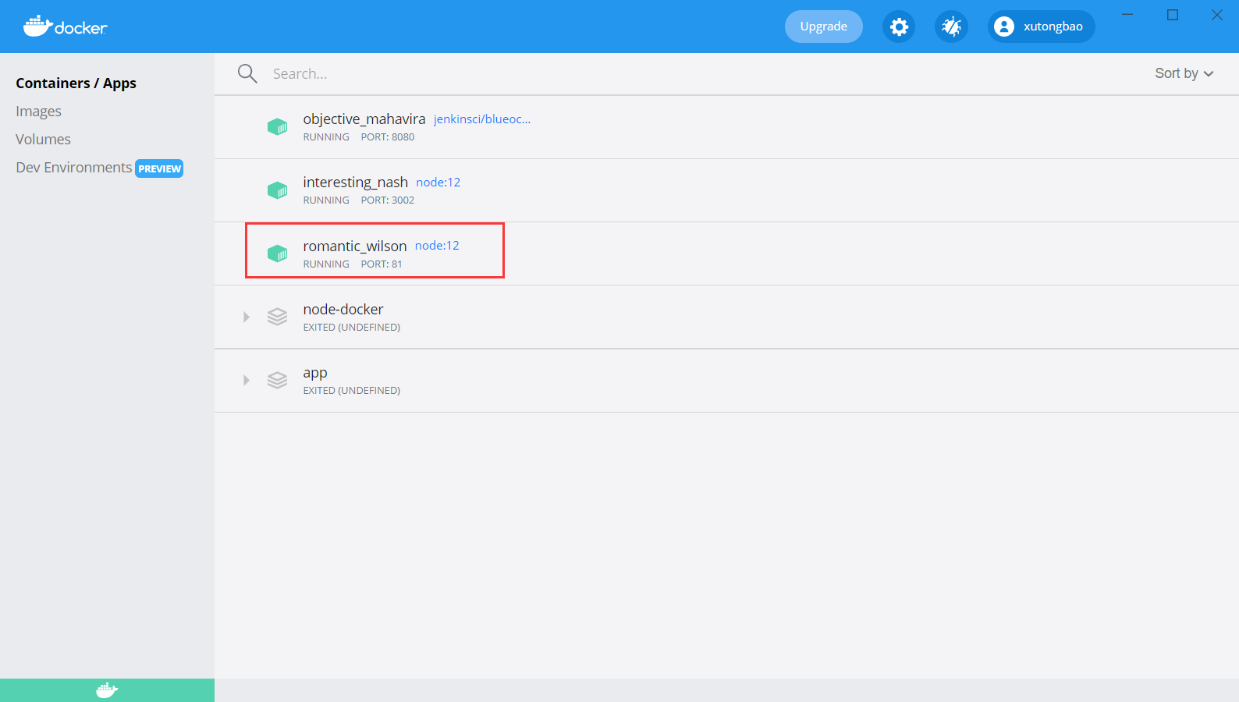Select the objective_mahavira container name
1239x702 pixels.
click(x=364, y=119)
